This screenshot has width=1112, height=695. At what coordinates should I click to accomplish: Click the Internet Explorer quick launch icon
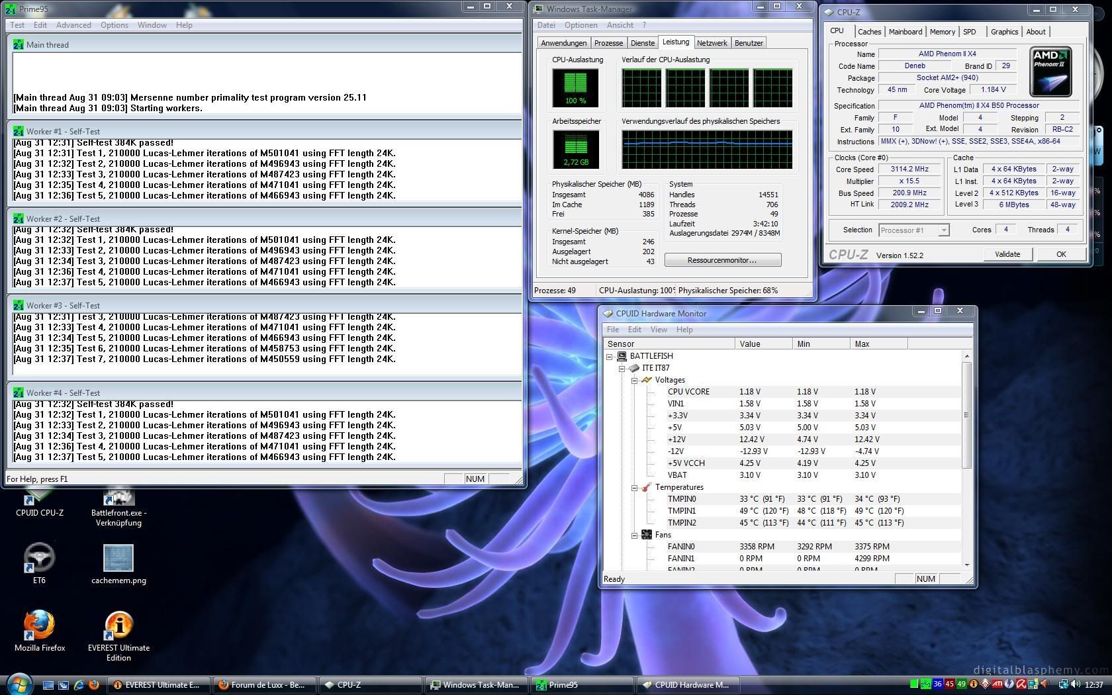click(x=79, y=685)
